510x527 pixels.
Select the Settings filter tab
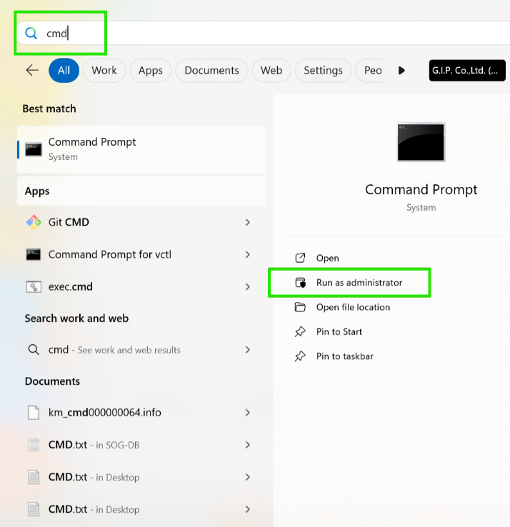pos(323,71)
